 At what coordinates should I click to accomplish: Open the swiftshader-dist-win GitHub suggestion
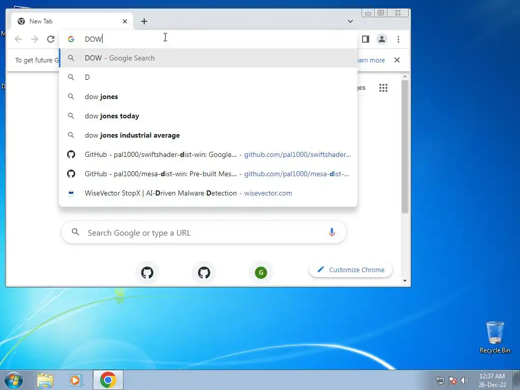point(208,154)
